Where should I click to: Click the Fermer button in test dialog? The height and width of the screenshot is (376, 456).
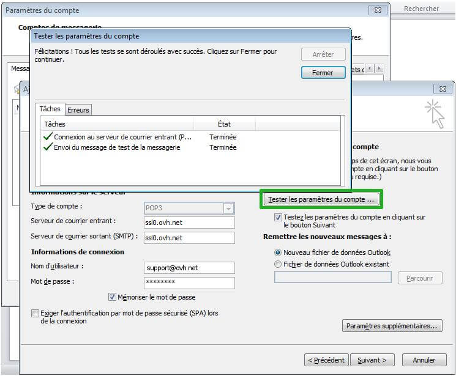tap(323, 73)
